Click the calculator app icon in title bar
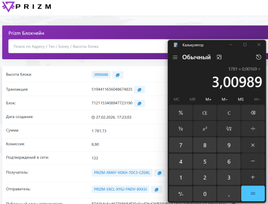Viewport: 268px width, 204px height. pos(176,45)
